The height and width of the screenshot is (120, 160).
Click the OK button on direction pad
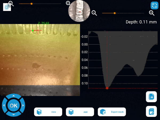click(x=14, y=106)
